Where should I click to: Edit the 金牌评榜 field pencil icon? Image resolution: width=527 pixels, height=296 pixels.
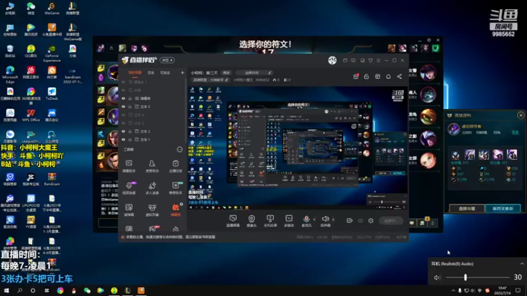pyautogui.click(x=269, y=72)
